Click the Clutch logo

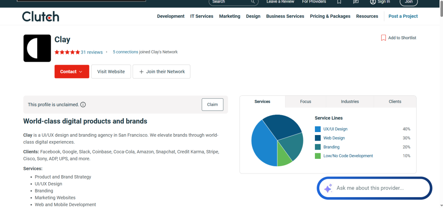coord(41,16)
